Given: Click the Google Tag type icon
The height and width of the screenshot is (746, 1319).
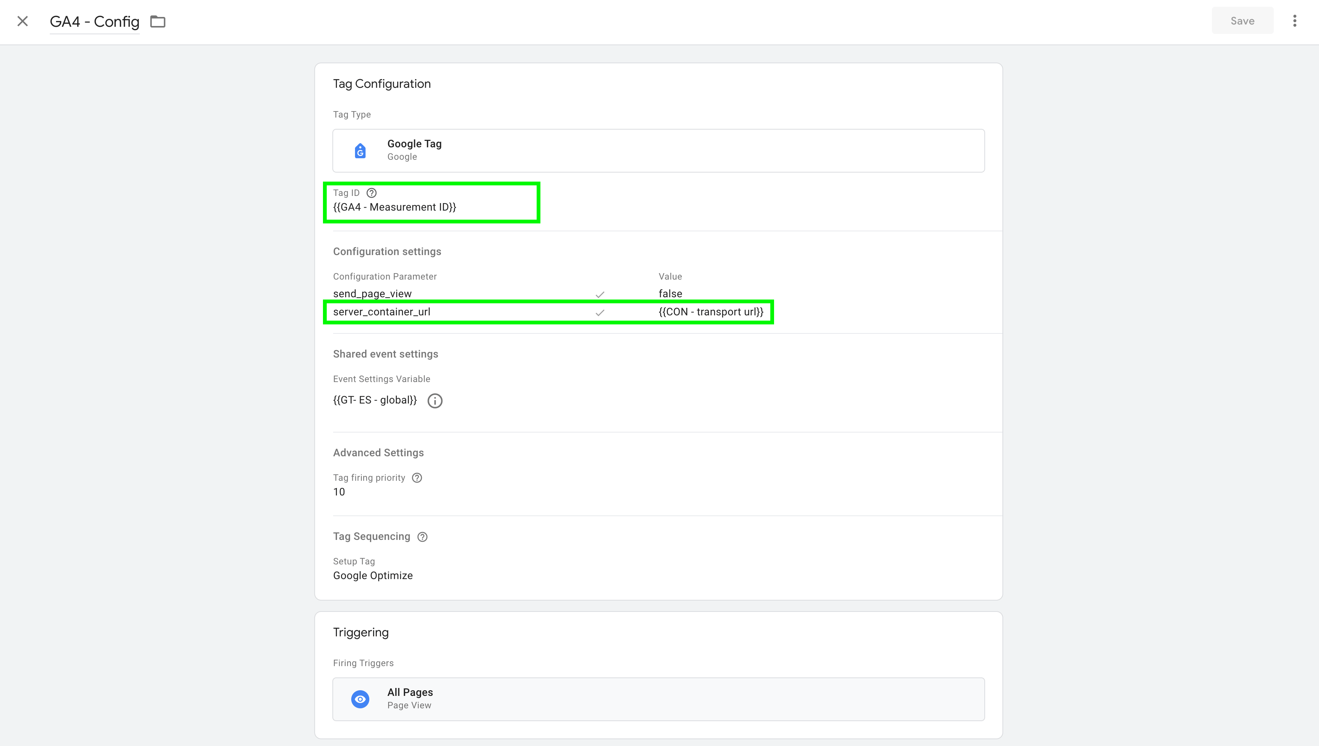Looking at the screenshot, I should point(360,151).
